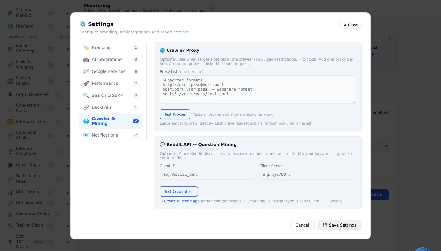
Task: Select the Crawler & Mining tab
Action: 111,121
